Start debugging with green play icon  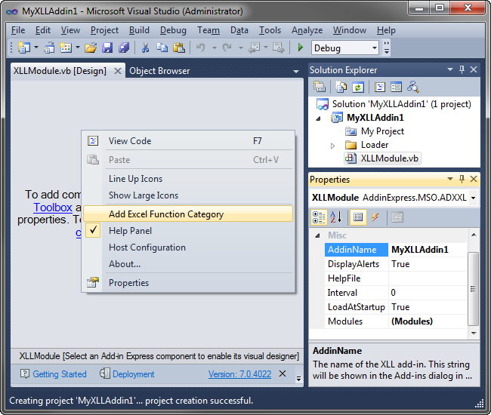tap(301, 48)
